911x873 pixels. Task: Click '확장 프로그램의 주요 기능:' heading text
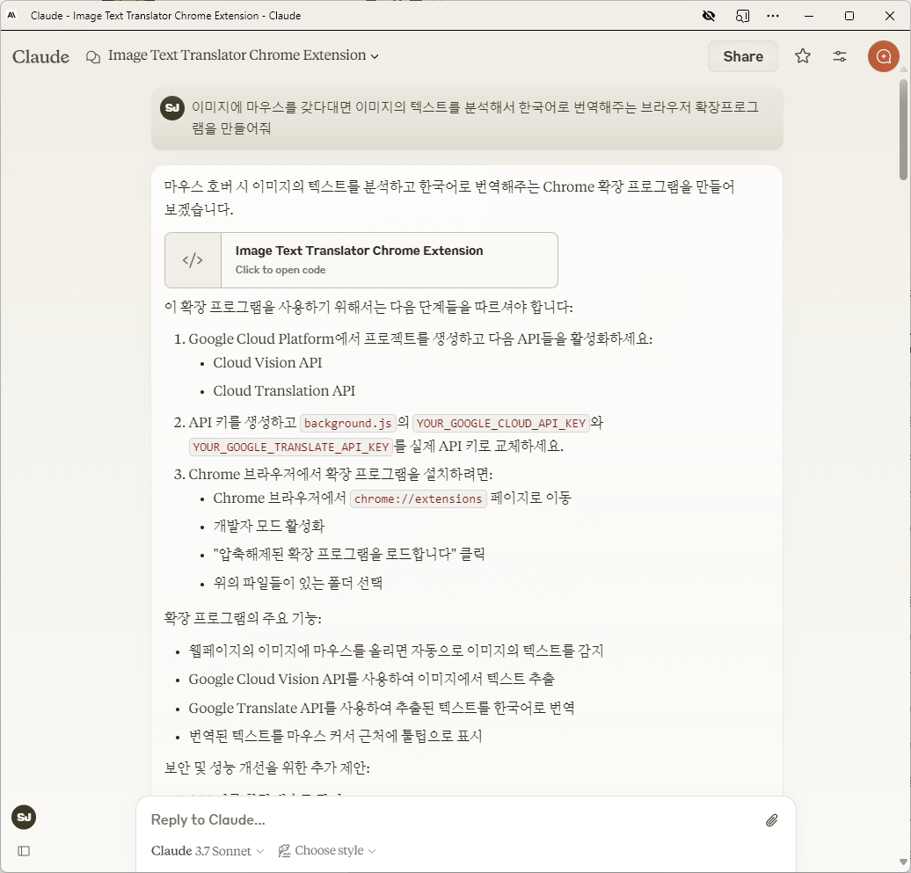click(243, 618)
